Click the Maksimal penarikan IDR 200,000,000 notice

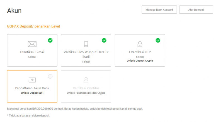coord(75,109)
